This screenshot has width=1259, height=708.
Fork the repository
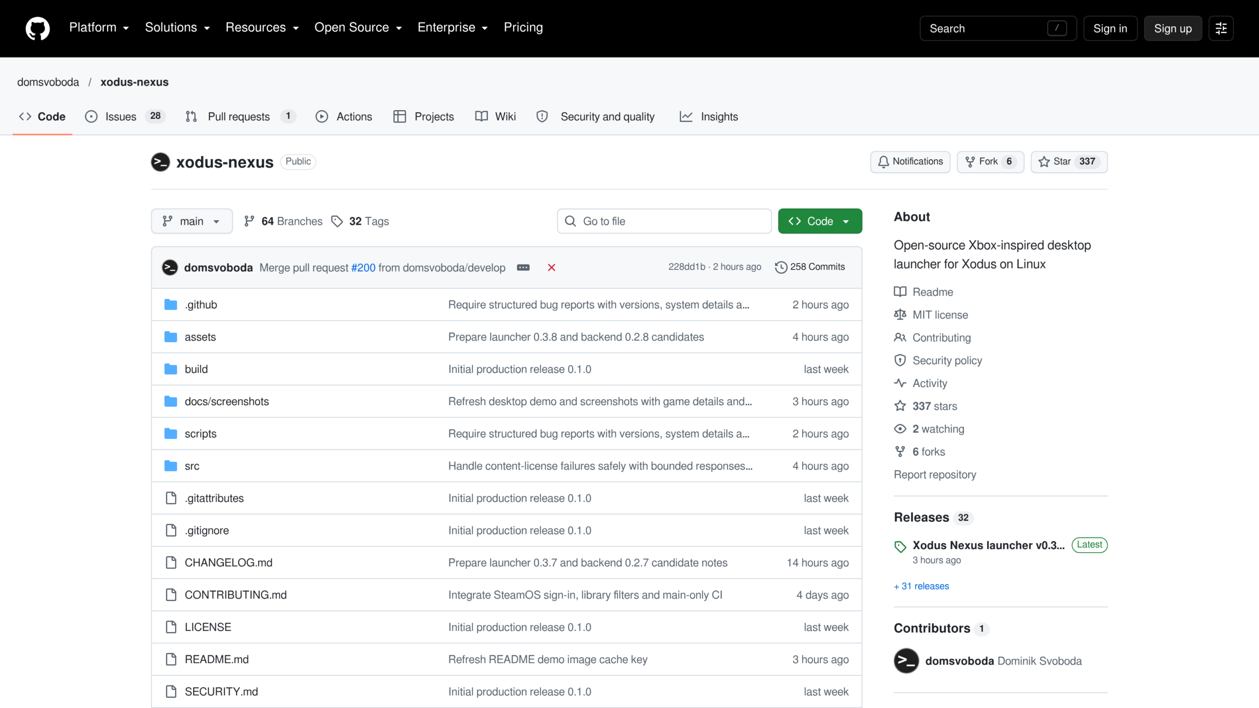pyautogui.click(x=990, y=162)
